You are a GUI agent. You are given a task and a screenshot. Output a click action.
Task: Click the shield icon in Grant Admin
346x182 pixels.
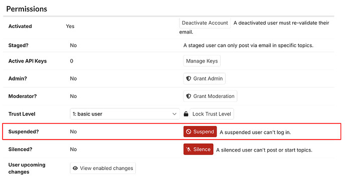click(x=189, y=78)
